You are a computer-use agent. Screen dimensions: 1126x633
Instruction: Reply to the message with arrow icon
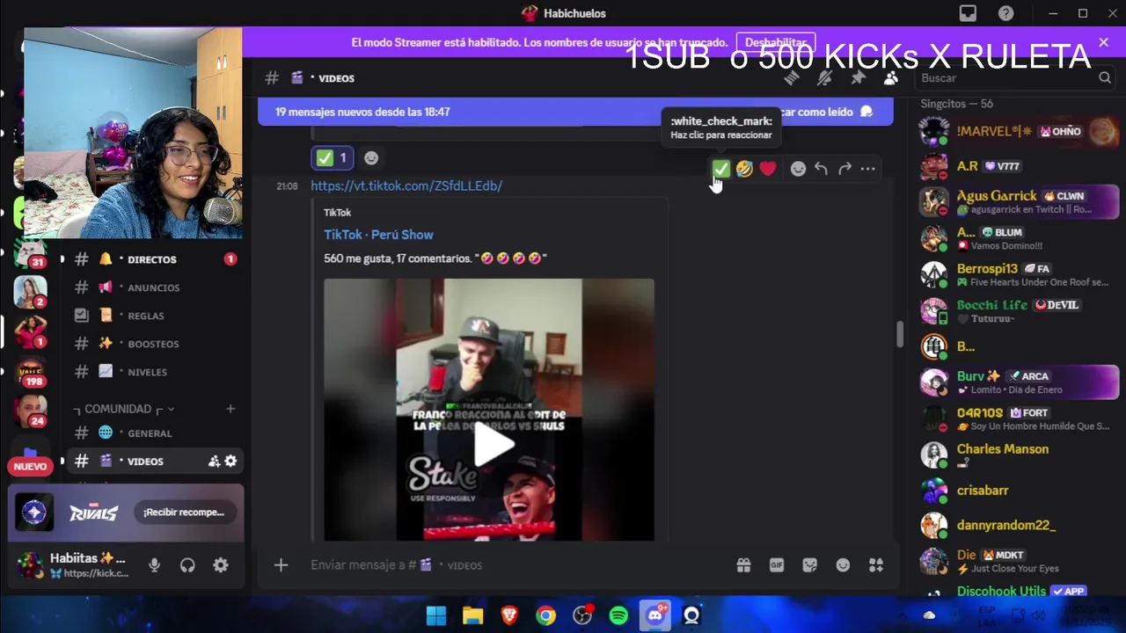(x=821, y=169)
